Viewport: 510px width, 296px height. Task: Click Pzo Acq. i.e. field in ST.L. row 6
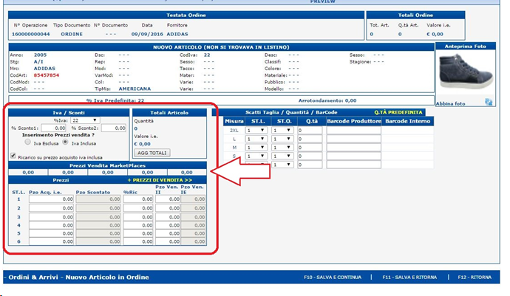[52, 241]
